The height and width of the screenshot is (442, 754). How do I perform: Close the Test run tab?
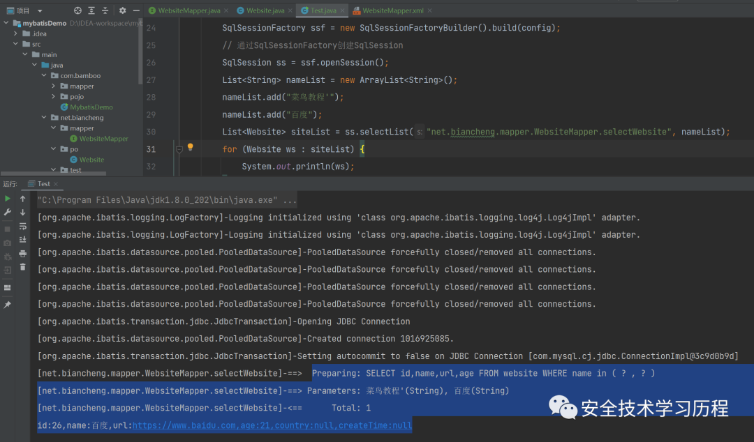56,184
